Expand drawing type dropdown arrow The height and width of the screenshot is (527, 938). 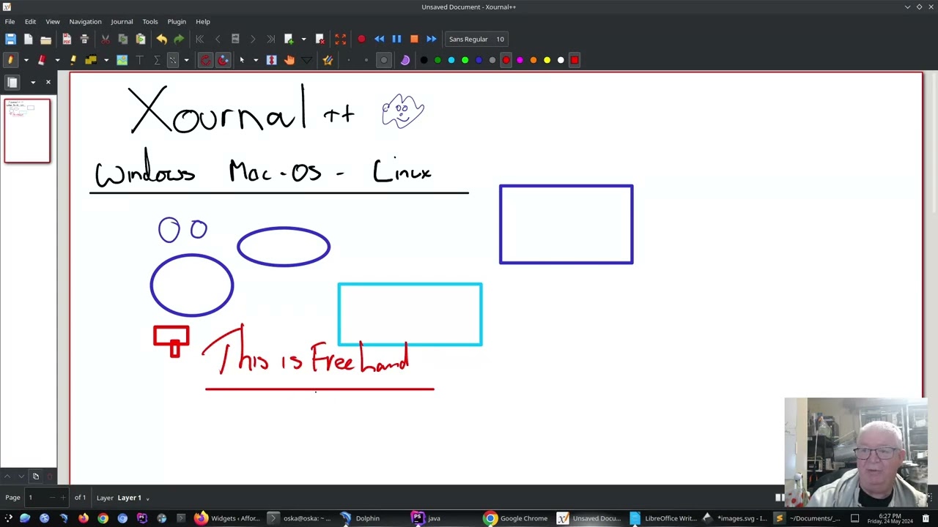[x=186, y=60]
